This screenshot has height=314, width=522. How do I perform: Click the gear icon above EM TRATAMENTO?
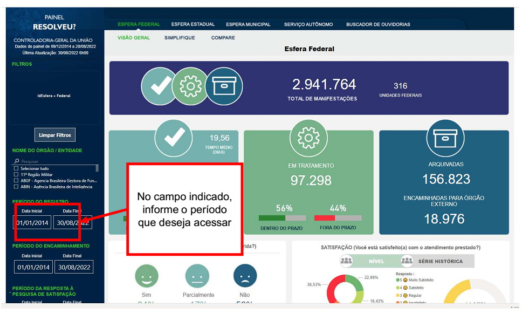pyautogui.click(x=308, y=138)
